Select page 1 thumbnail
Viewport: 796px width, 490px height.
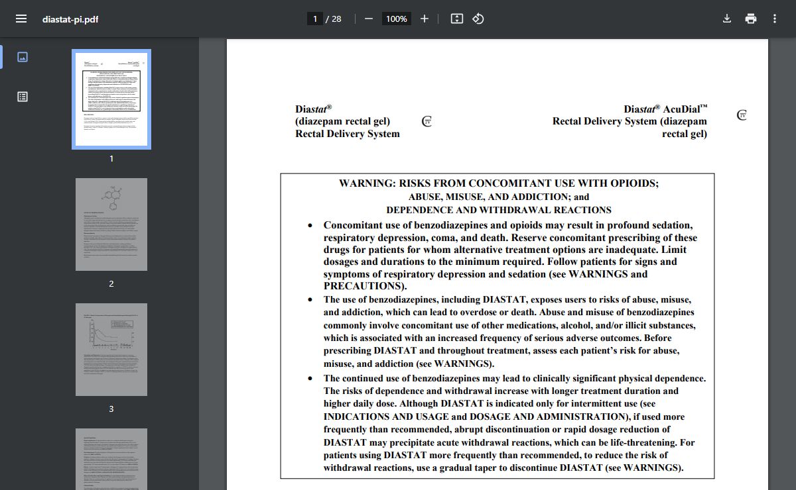point(111,99)
